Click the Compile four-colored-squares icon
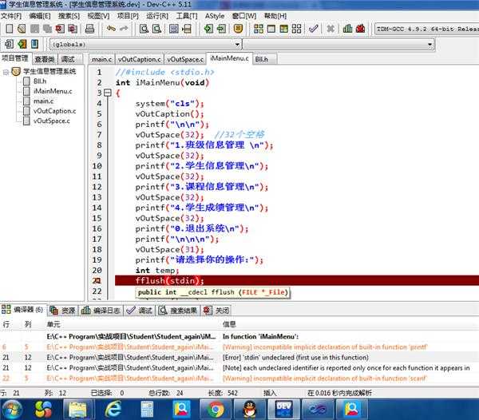Screen dimensions: 479x420 tap(259, 29)
